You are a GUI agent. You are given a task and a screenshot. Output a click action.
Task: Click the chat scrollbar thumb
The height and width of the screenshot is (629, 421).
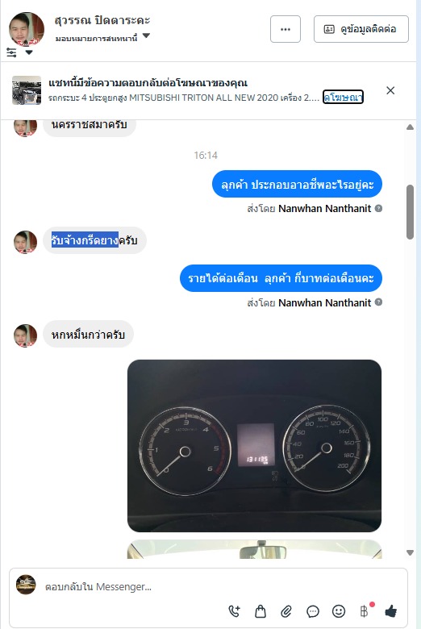pyautogui.click(x=410, y=212)
